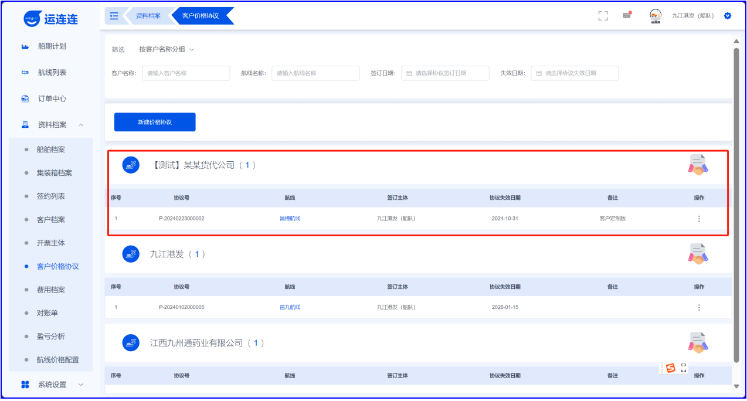Open the 按客户名称分组 grouping dropdown

tap(166, 49)
